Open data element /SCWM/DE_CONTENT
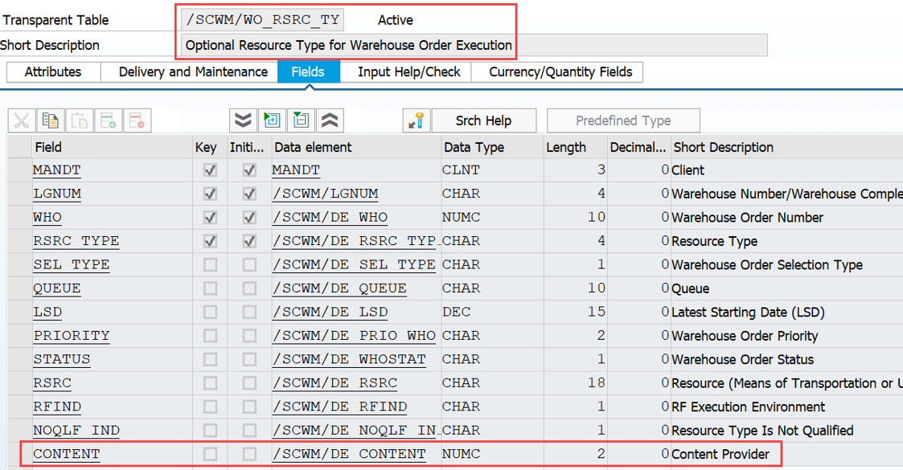The height and width of the screenshot is (470, 903). (350, 454)
